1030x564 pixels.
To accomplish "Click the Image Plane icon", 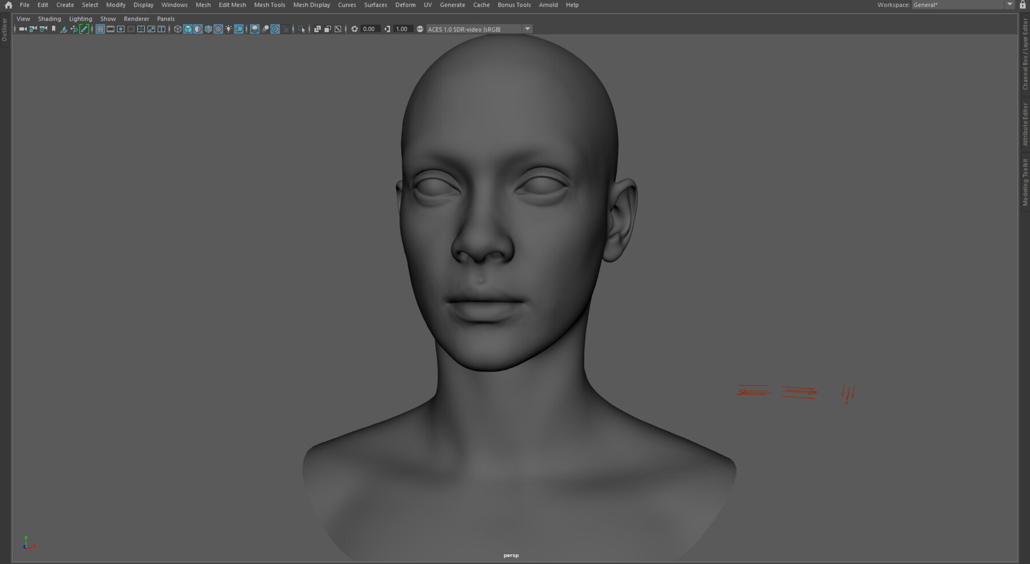I will pos(64,29).
